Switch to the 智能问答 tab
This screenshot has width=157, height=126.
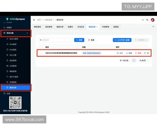click(x=60, y=27)
